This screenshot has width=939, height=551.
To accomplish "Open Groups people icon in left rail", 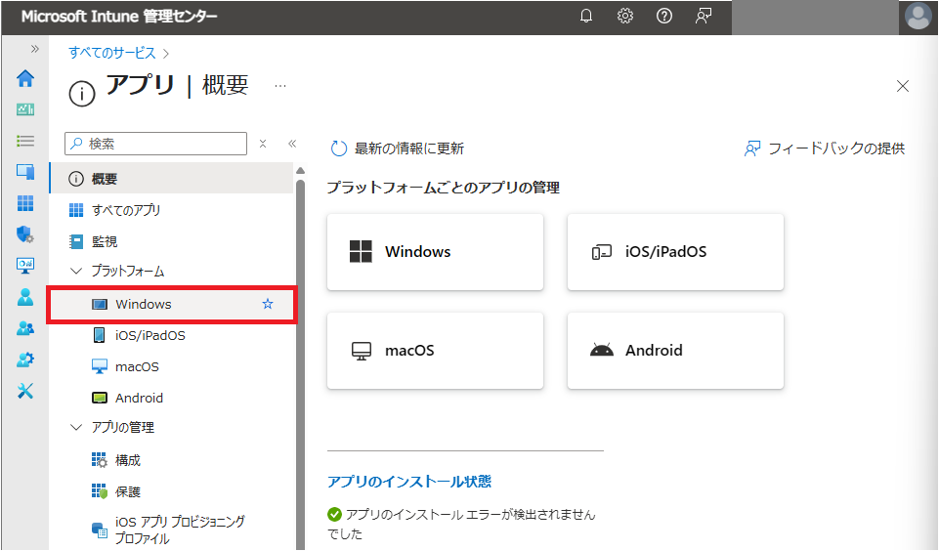I will tap(25, 328).
